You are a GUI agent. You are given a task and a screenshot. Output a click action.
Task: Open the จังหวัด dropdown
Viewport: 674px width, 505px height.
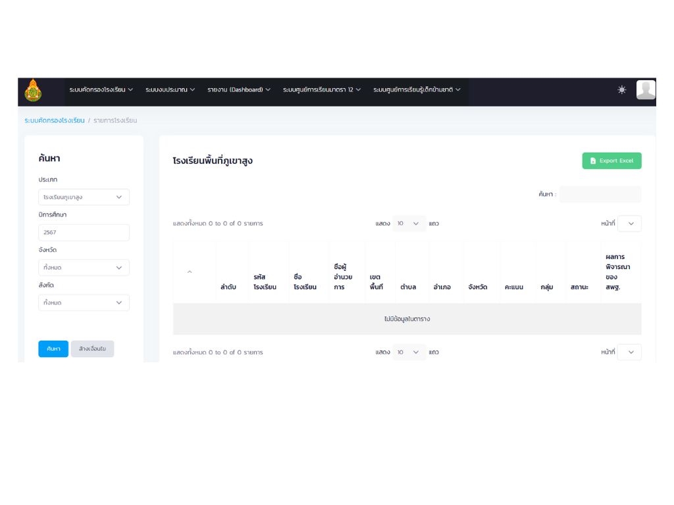[x=84, y=268]
